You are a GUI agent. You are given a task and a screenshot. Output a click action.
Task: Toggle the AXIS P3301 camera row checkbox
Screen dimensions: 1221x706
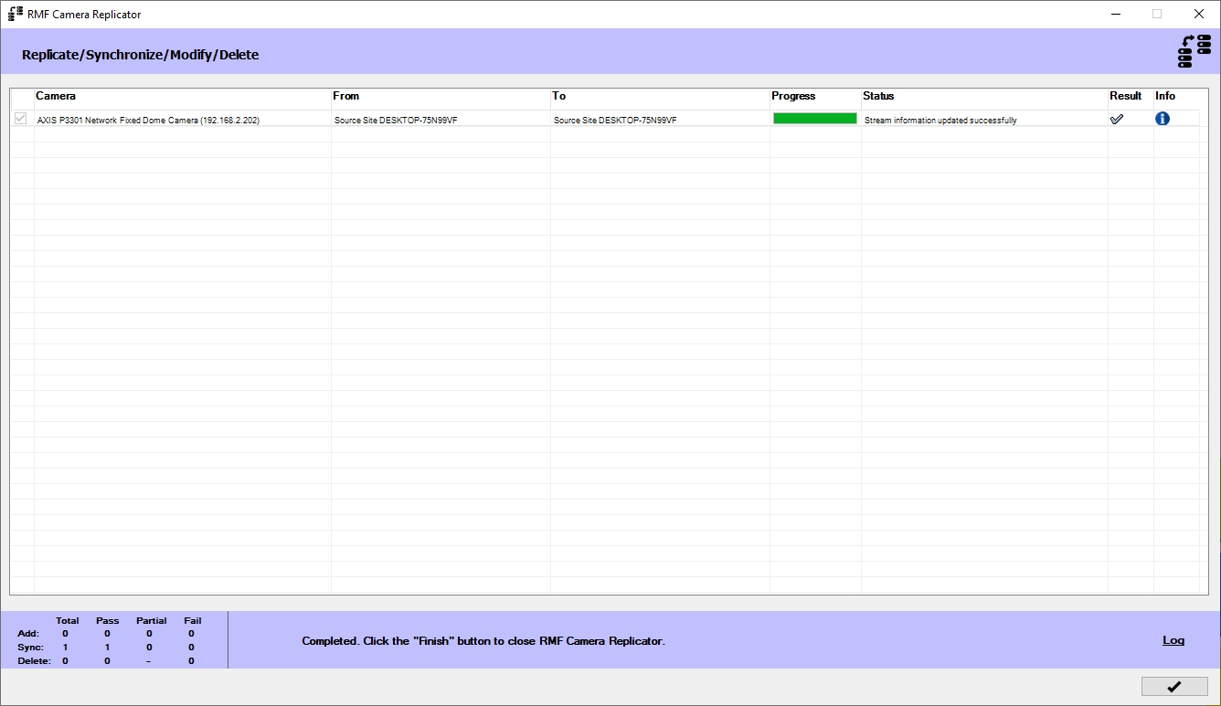(x=20, y=119)
